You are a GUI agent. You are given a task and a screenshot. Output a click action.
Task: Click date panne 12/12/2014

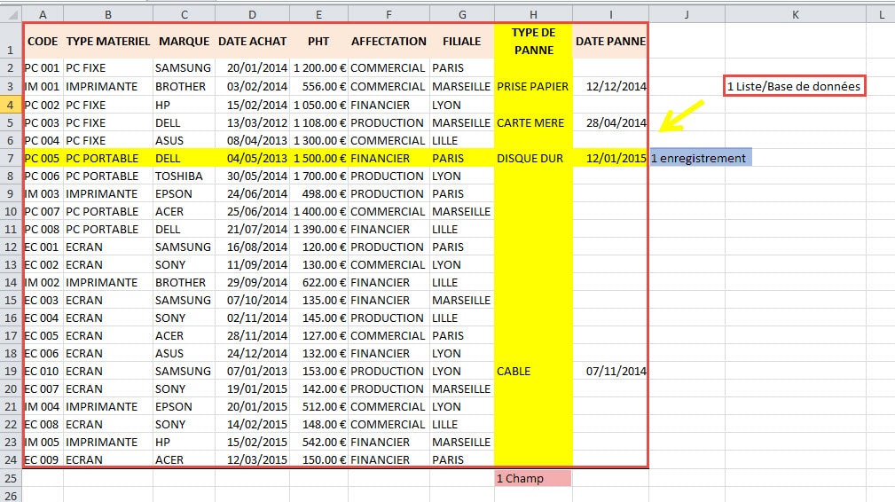pyautogui.click(x=611, y=86)
